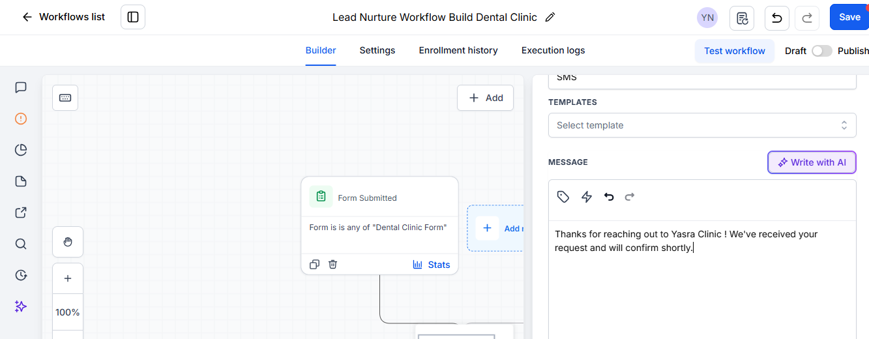This screenshot has height=339, width=869.
Task: Open the Execution logs tab
Action: click(553, 50)
